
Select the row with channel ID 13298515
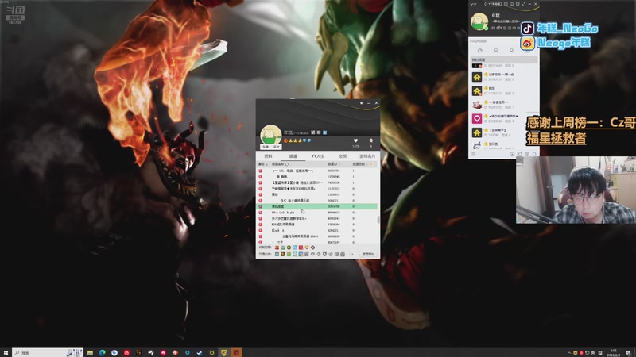[317, 194]
